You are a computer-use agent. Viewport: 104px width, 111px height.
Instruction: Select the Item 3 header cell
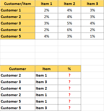[x=92, y=3]
